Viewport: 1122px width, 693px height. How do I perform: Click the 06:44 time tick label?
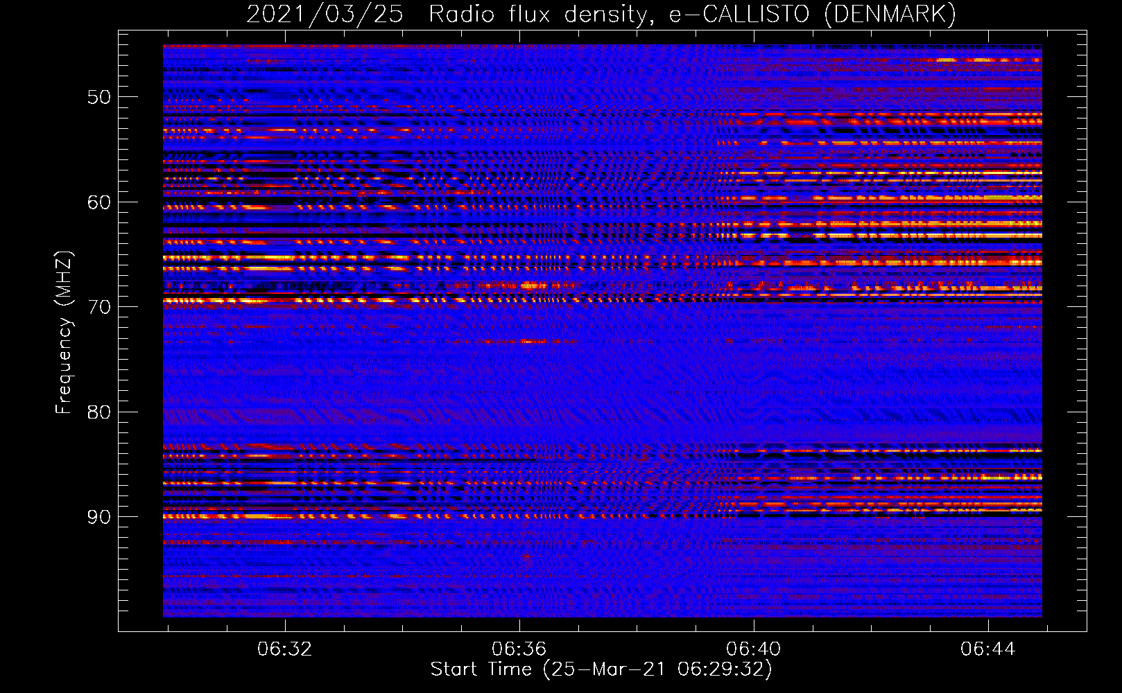[987, 649]
